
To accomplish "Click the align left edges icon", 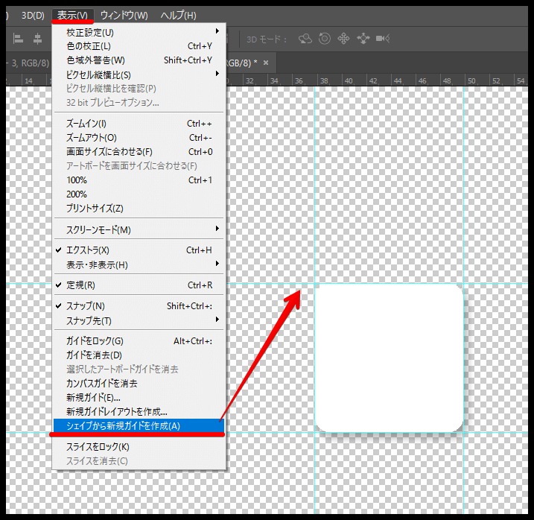I will 16,39.
